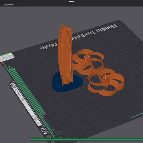This screenshot has height=143, width=143.
Task: Select the lower rotor's central hub cylinder
Action: pos(105,78)
